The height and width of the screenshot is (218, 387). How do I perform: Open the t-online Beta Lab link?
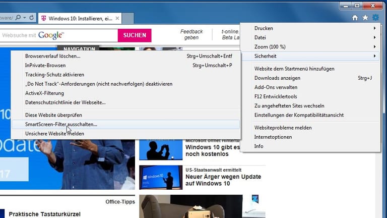click(x=230, y=35)
